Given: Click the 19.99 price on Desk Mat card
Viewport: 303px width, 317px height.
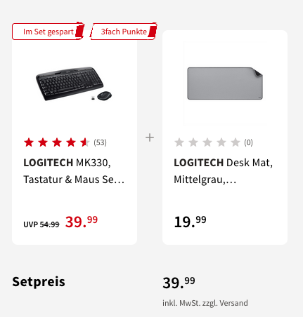Looking at the screenshot, I should coord(190,222).
